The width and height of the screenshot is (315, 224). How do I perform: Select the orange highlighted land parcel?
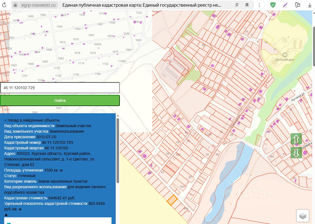(x=172, y=200)
